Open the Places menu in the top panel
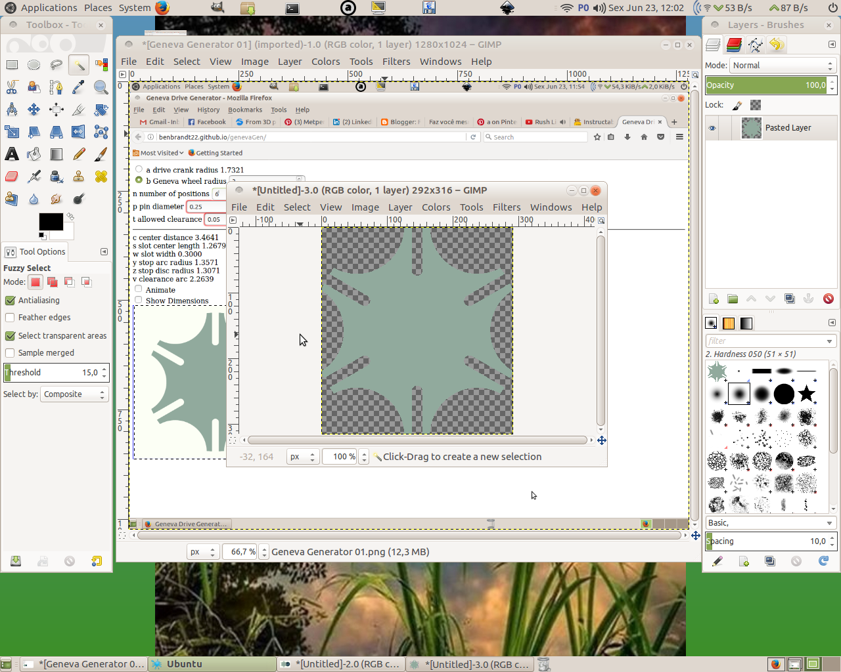 [98, 8]
